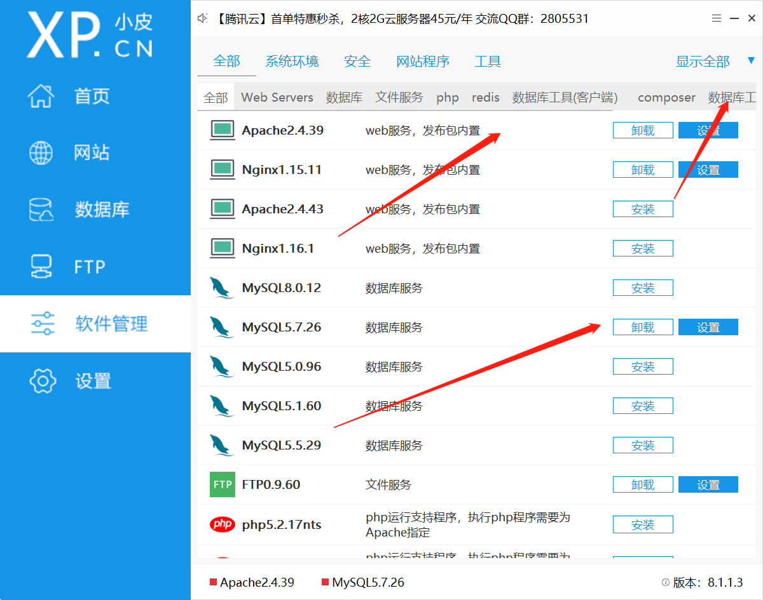The height and width of the screenshot is (600, 763).
Task: Switch to the top 全部 tab
Action: (x=227, y=62)
